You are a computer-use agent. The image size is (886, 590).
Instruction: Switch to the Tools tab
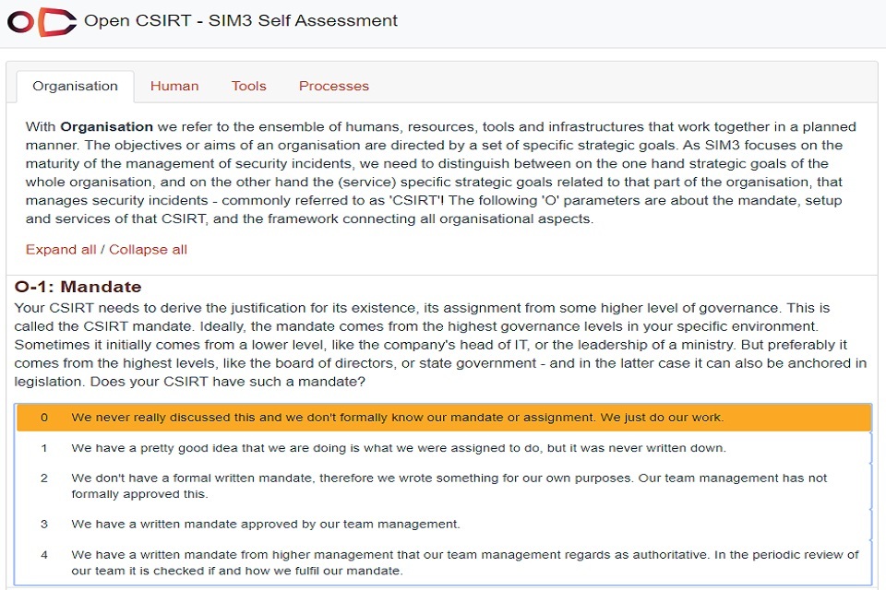click(x=248, y=86)
